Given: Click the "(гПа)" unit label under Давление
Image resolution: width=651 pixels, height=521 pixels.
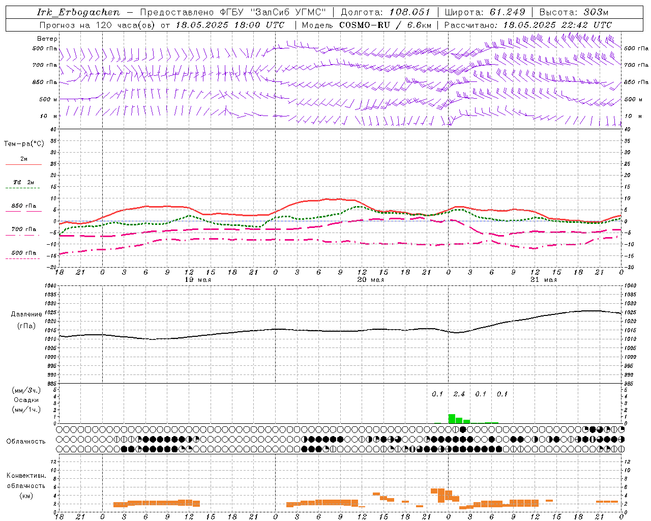Looking at the screenshot, I should pyautogui.click(x=26, y=326).
